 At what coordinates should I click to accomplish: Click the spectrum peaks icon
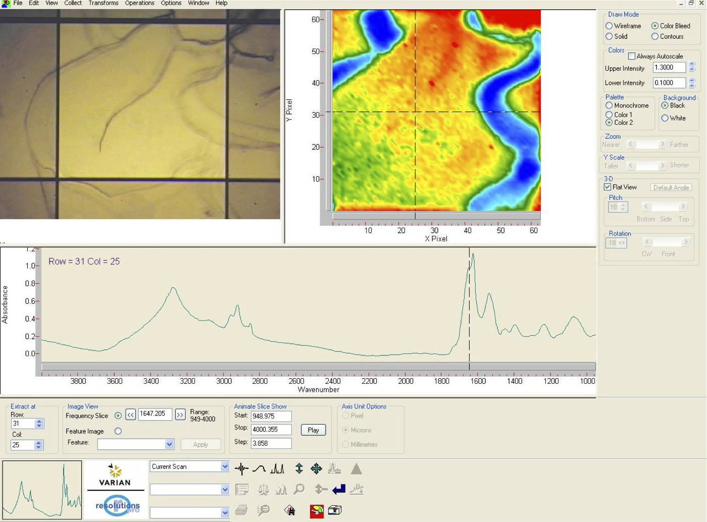click(277, 469)
